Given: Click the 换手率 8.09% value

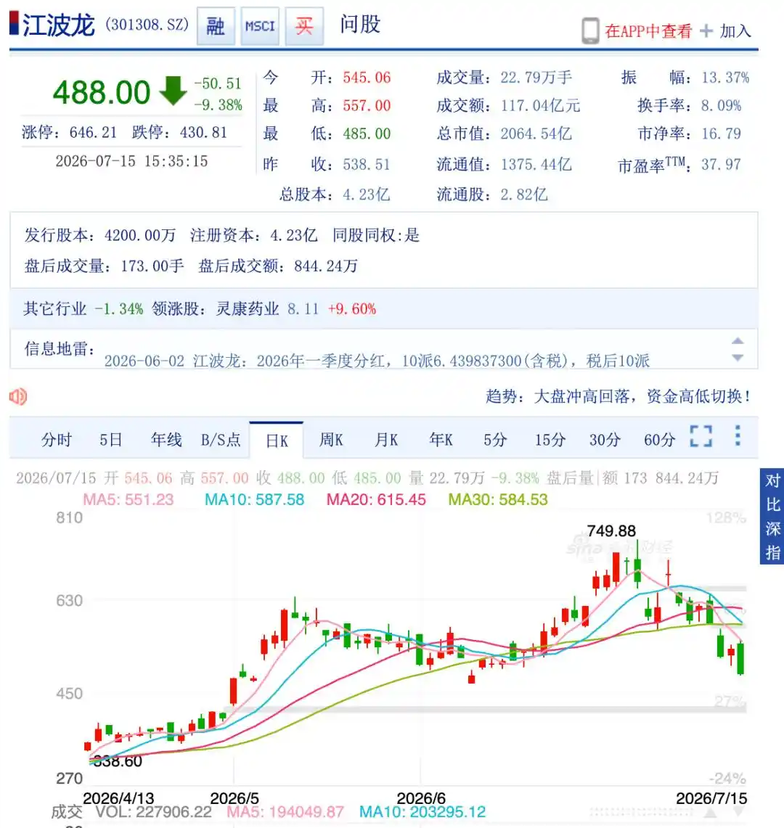Looking at the screenshot, I should click(721, 106).
